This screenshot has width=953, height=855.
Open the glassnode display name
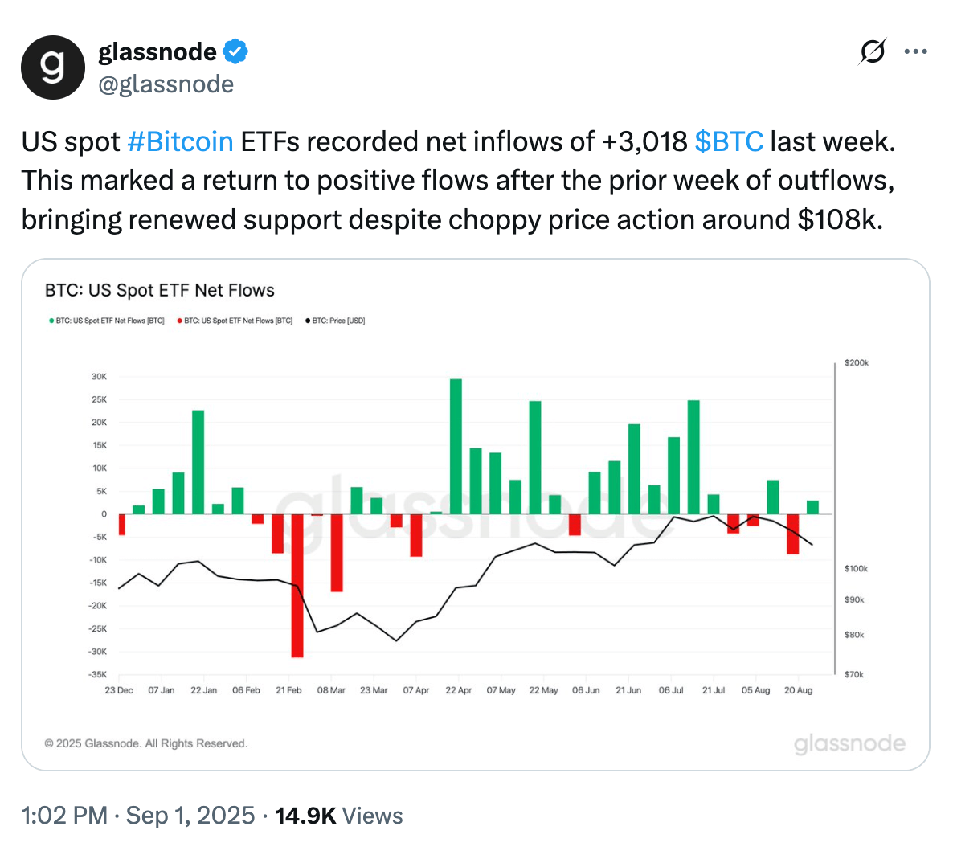click(157, 51)
